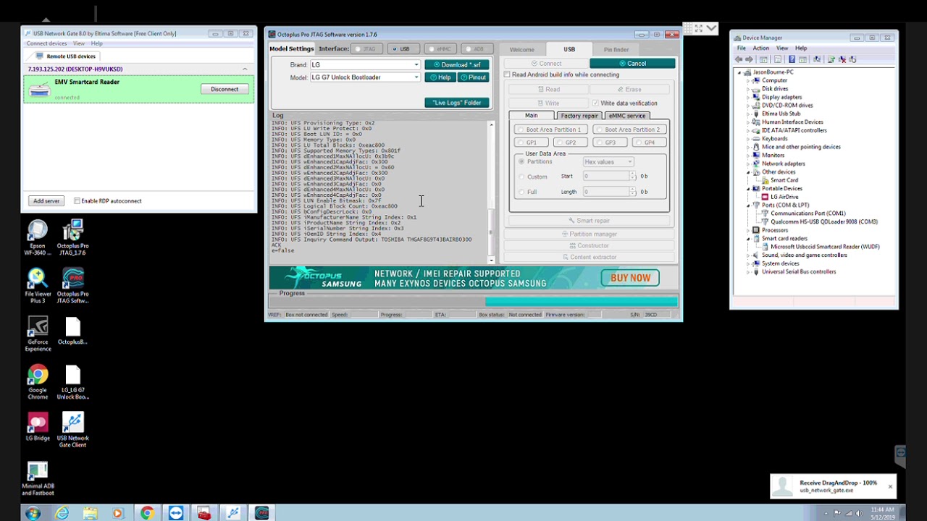Click Add server button
Image resolution: width=927 pixels, height=521 pixels.
point(46,201)
